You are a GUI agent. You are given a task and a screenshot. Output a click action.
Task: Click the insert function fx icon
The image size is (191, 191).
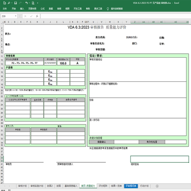click(37, 16)
